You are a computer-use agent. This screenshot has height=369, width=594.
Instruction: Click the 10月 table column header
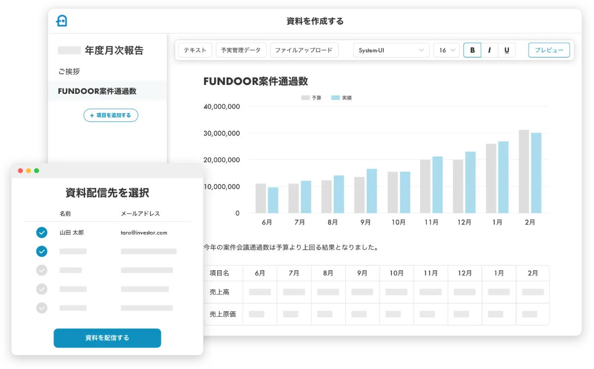[396, 273]
